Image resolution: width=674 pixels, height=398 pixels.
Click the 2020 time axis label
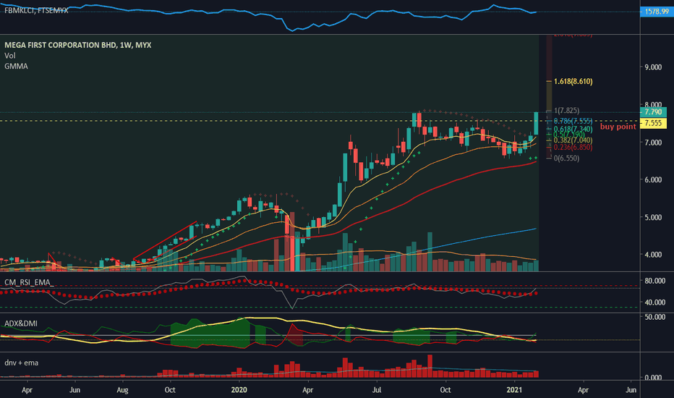pos(239,390)
